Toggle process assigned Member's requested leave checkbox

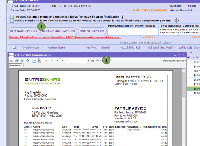(x=12, y=17)
